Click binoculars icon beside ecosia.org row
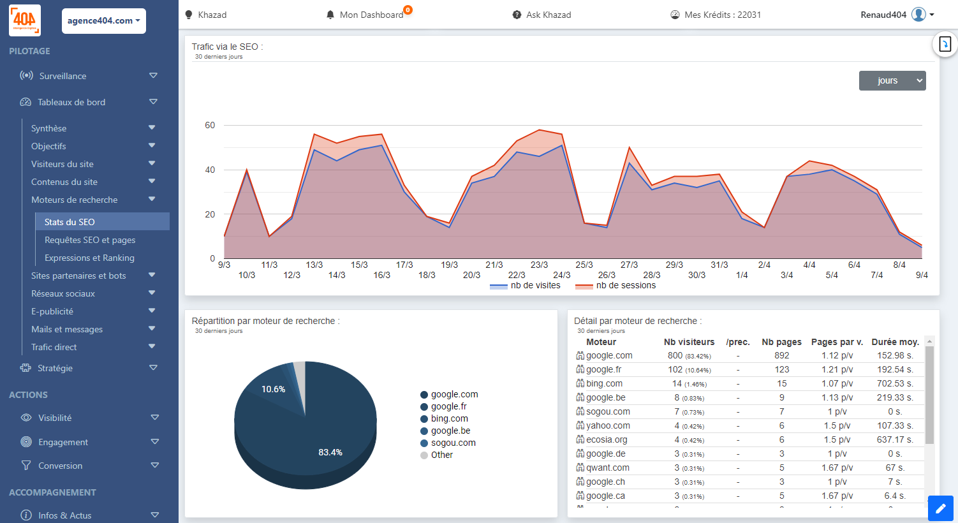 coord(580,440)
